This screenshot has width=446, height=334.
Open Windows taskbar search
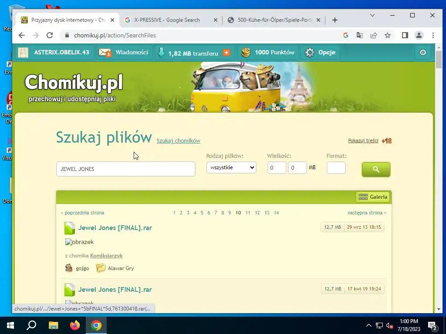click(x=31, y=325)
